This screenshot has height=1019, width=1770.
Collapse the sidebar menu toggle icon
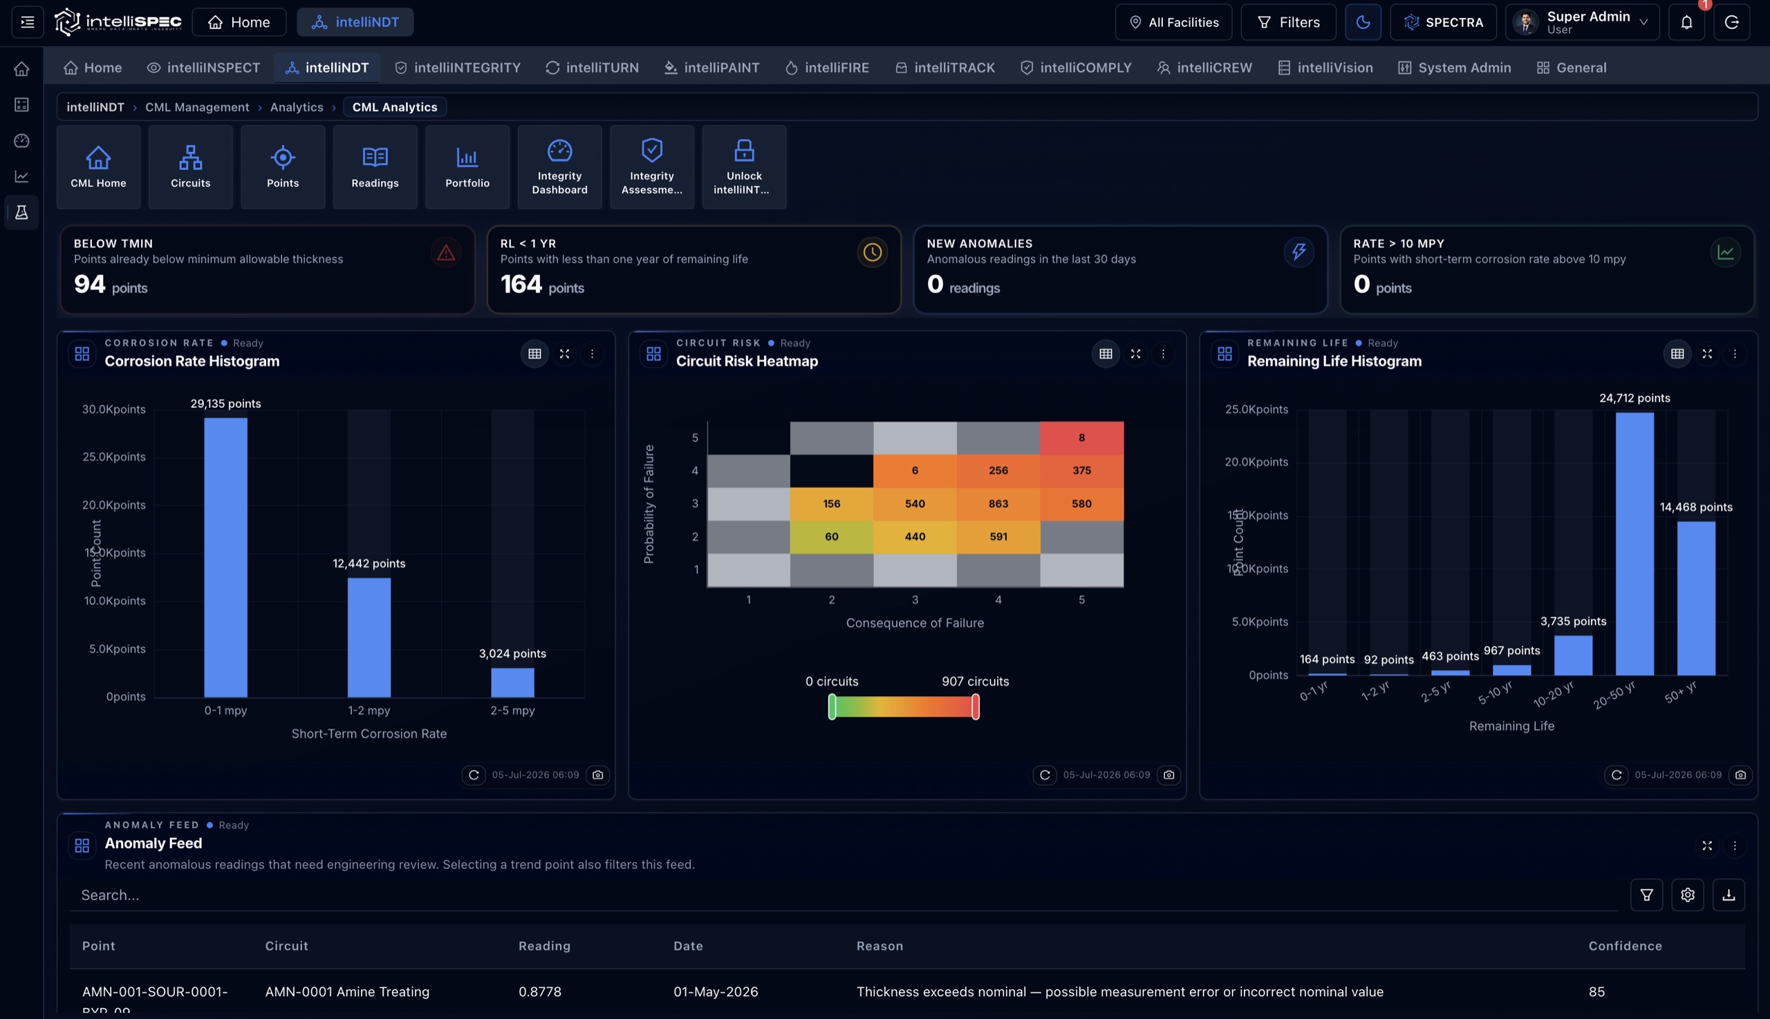tap(27, 22)
